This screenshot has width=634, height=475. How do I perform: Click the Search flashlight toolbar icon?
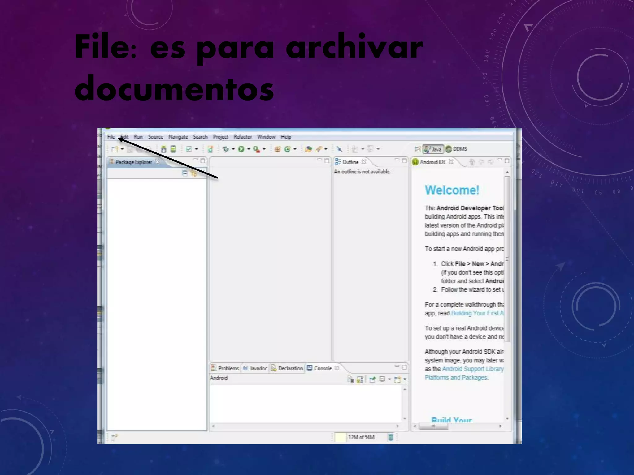pyautogui.click(x=319, y=149)
